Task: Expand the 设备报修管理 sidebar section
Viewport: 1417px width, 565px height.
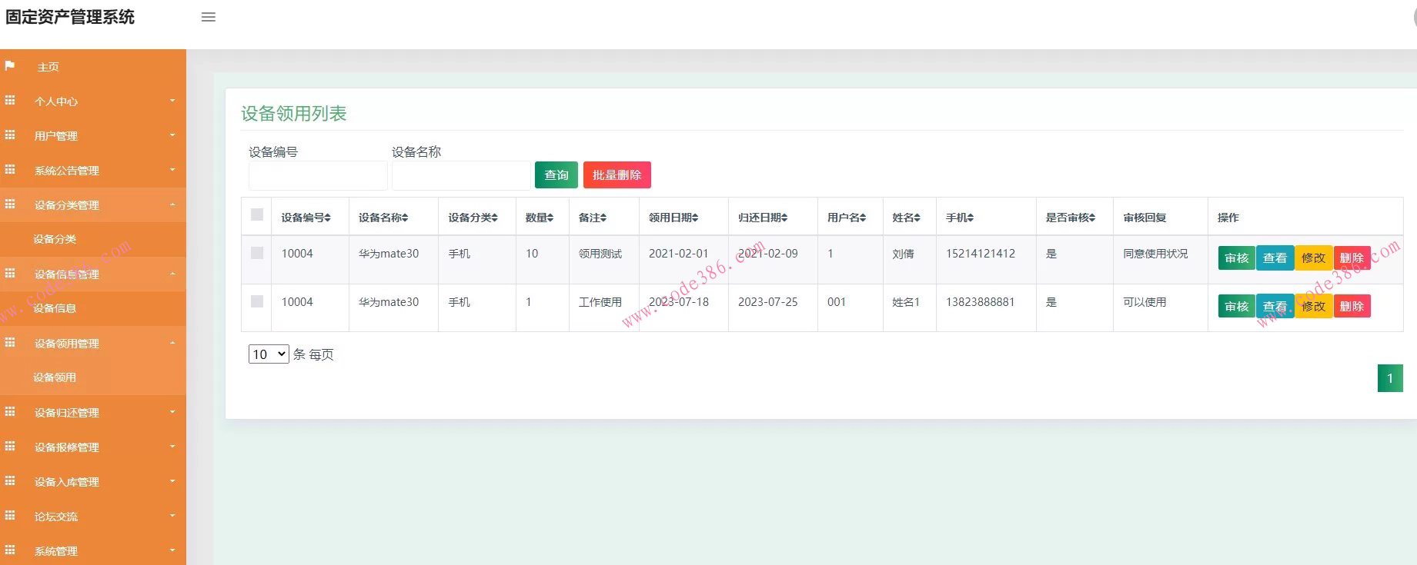Action: click(x=67, y=447)
